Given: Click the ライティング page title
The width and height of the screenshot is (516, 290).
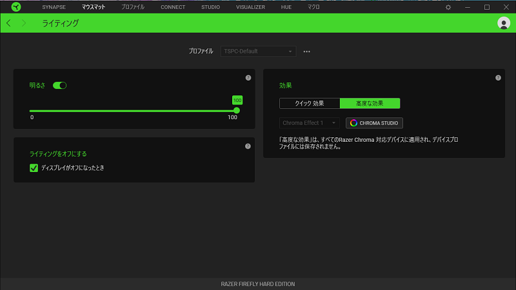Looking at the screenshot, I should pos(61,23).
